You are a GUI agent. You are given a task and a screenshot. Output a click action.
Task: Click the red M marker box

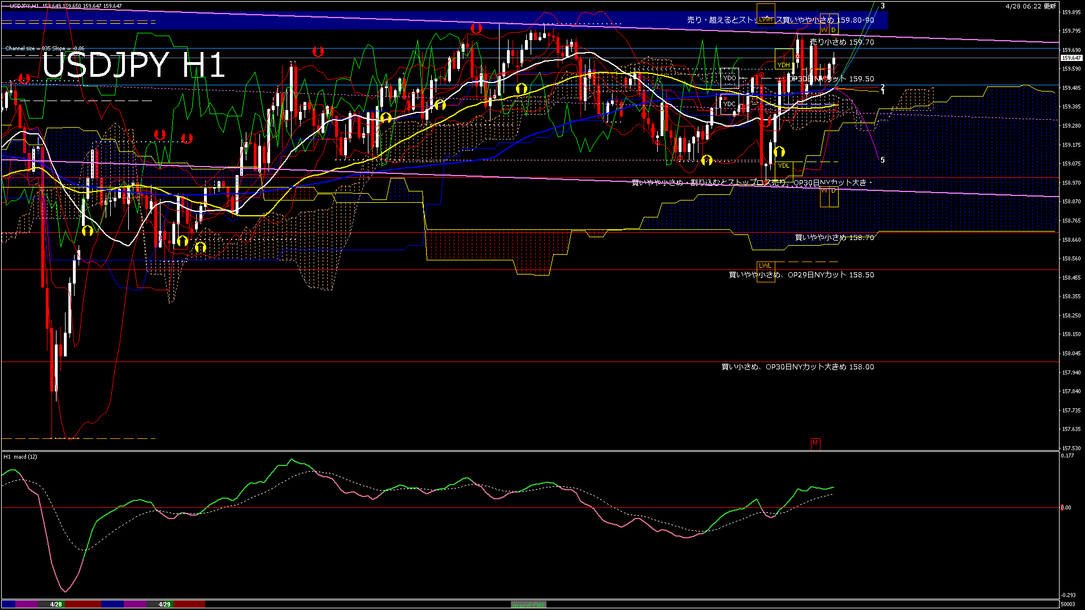click(815, 443)
